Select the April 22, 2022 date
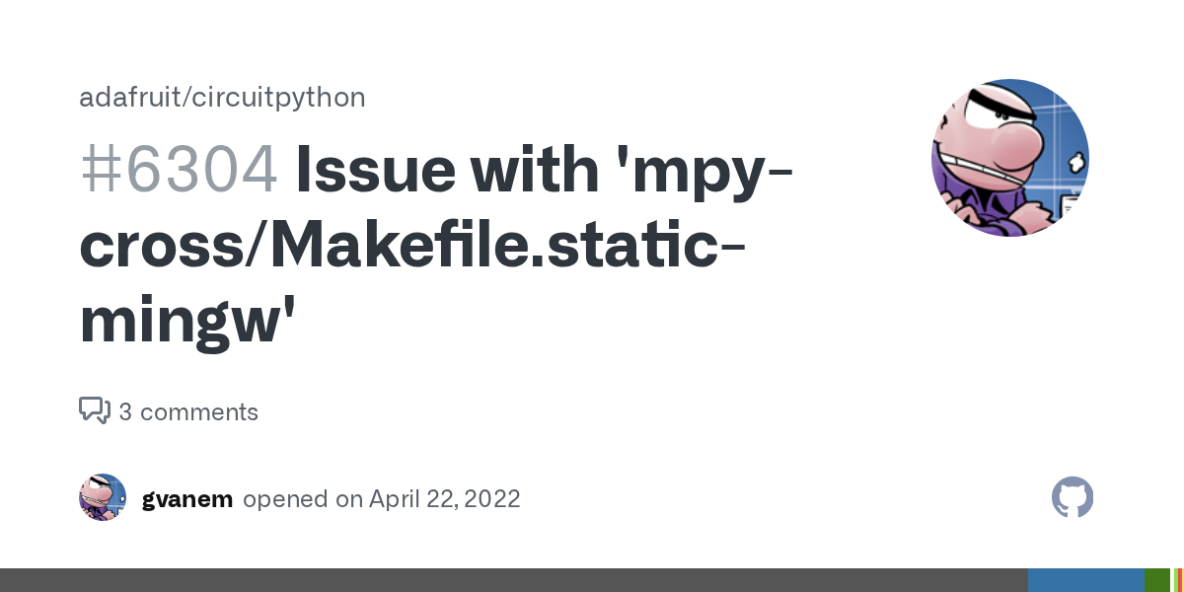The image size is (1184, 592). click(x=445, y=499)
